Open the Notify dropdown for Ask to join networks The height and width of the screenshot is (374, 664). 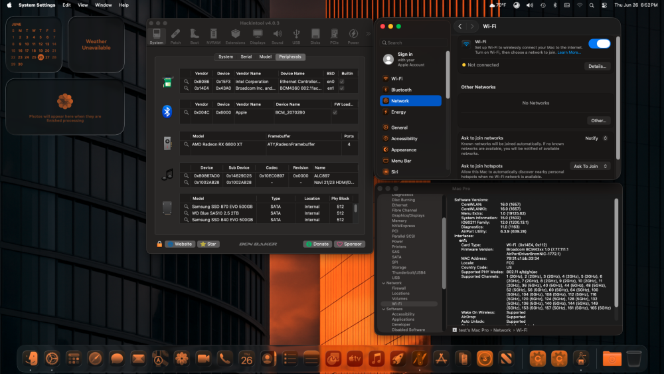click(x=596, y=138)
